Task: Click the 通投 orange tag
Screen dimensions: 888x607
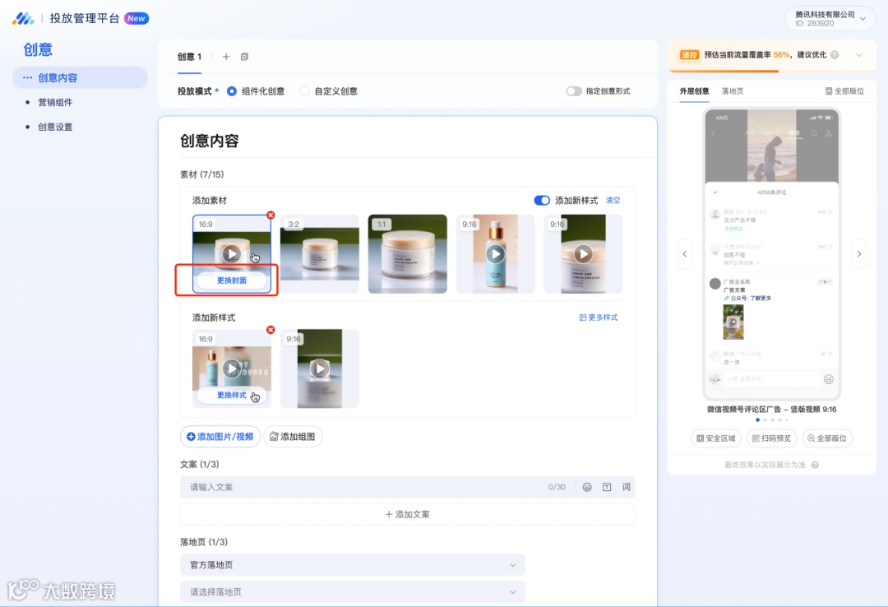Action: [689, 55]
